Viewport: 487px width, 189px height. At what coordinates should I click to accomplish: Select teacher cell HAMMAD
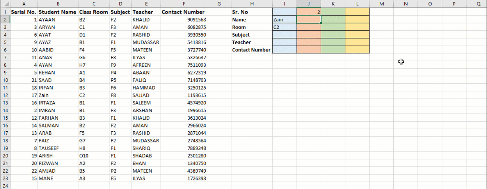[146, 88]
